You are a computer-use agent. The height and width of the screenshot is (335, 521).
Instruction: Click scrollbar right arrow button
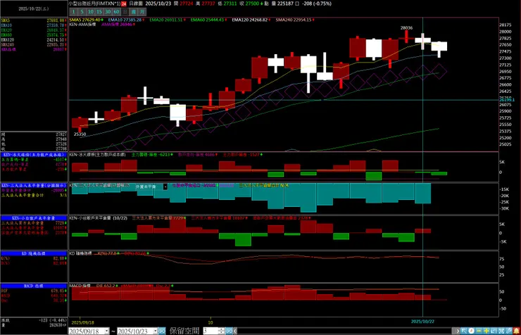tap(457, 331)
